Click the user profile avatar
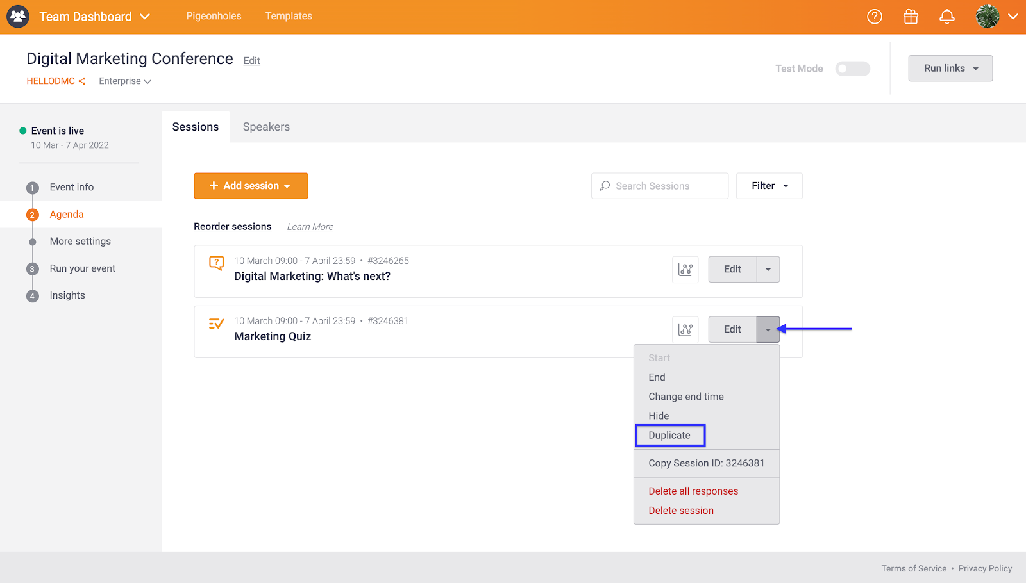This screenshot has height=583, width=1026. pos(988,17)
